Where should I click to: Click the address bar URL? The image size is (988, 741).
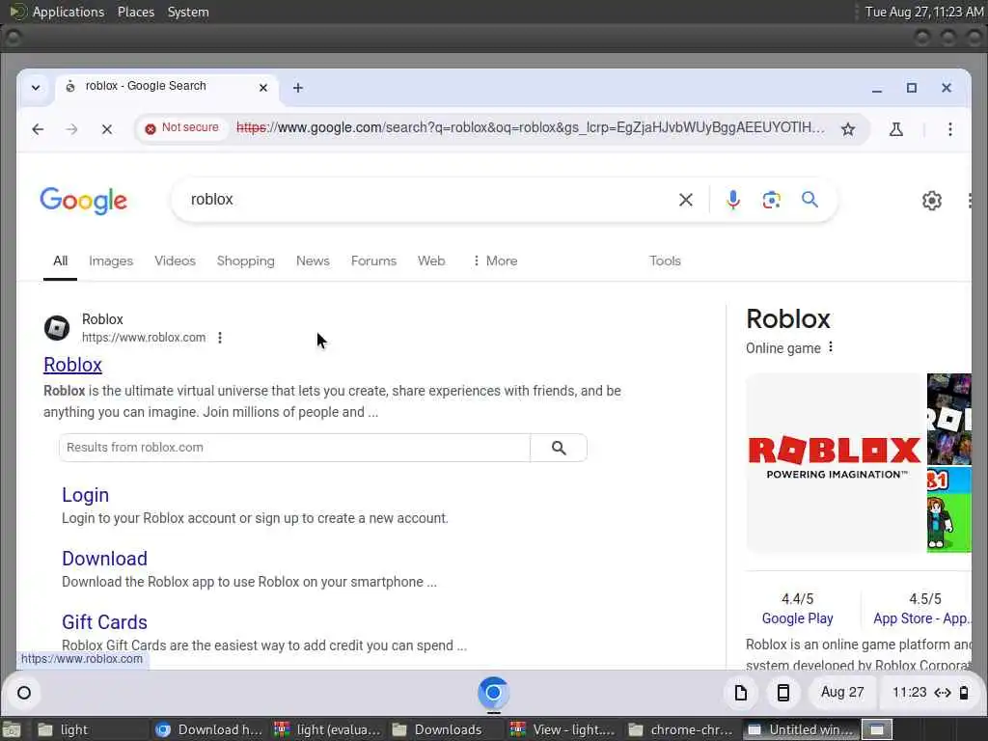[530, 128]
